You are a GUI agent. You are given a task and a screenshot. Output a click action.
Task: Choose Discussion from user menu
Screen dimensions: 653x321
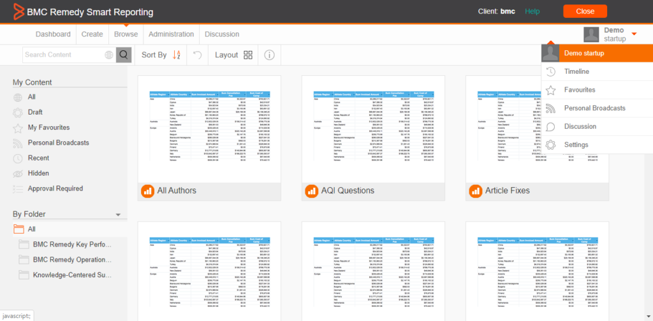pos(597,126)
